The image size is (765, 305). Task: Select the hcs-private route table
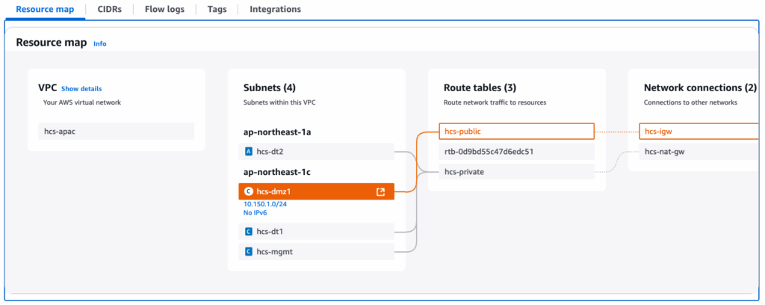(x=516, y=172)
